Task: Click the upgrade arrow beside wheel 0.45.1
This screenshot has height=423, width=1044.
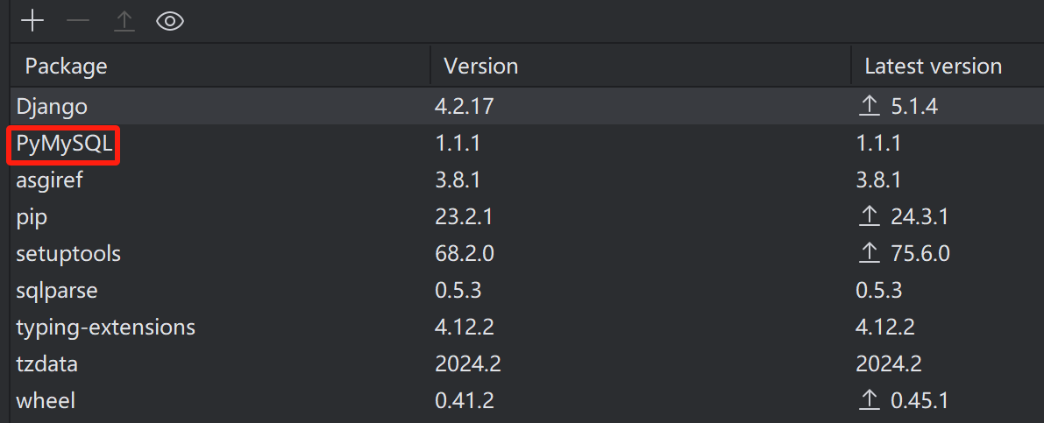Action: coord(869,401)
